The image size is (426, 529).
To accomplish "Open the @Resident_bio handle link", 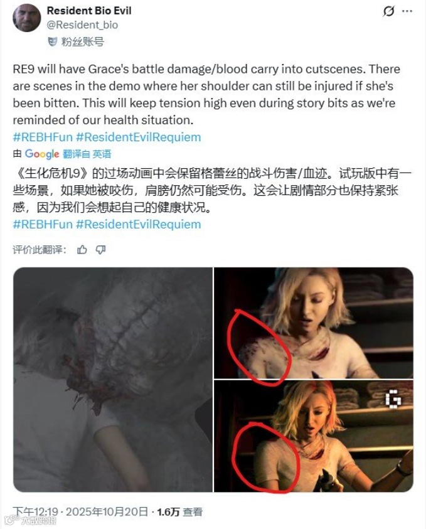I will click(x=82, y=25).
